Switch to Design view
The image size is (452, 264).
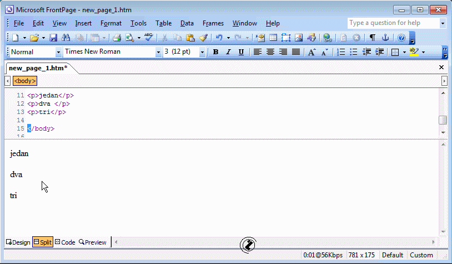click(18, 242)
